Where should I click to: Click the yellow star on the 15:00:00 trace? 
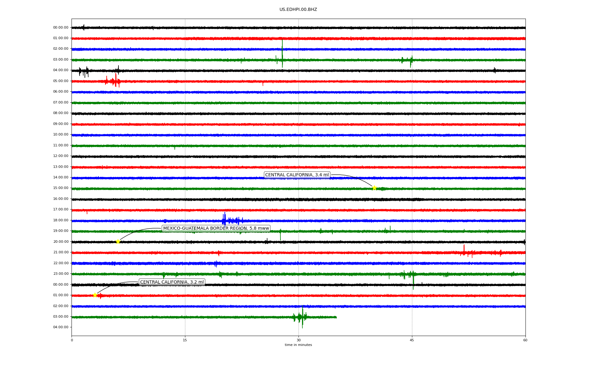click(x=374, y=188)
